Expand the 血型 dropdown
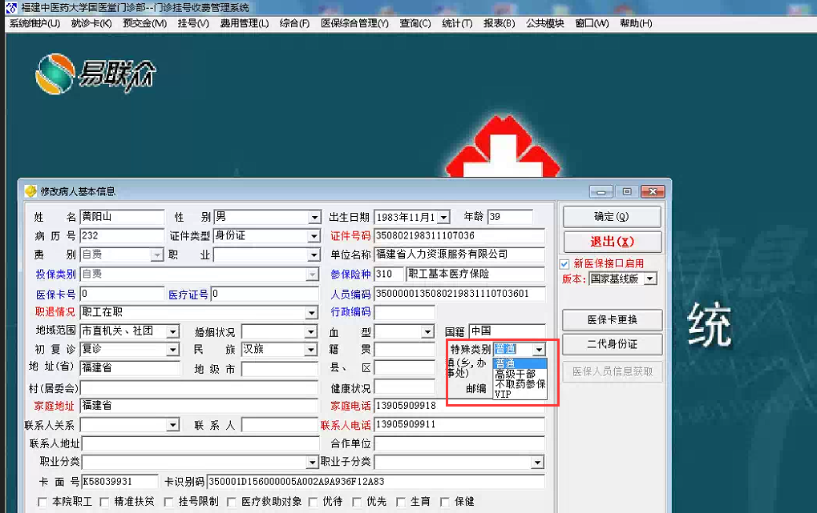The width and height of the screenshot is (817, 513). 428,332
